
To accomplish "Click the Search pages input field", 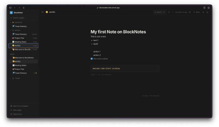I will click(x=23, y=18).
